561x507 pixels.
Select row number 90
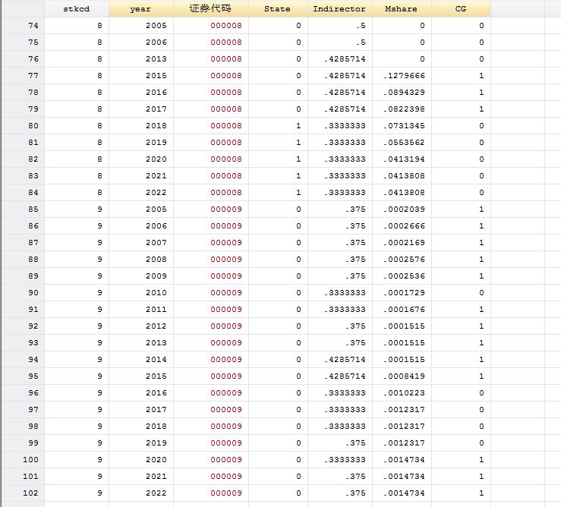tap(23, 293)
